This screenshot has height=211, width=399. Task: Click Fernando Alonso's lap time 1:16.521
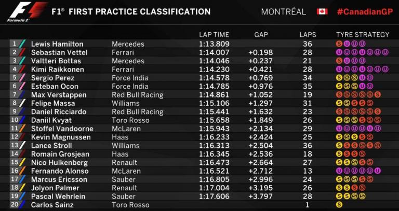tap(214, 171)
